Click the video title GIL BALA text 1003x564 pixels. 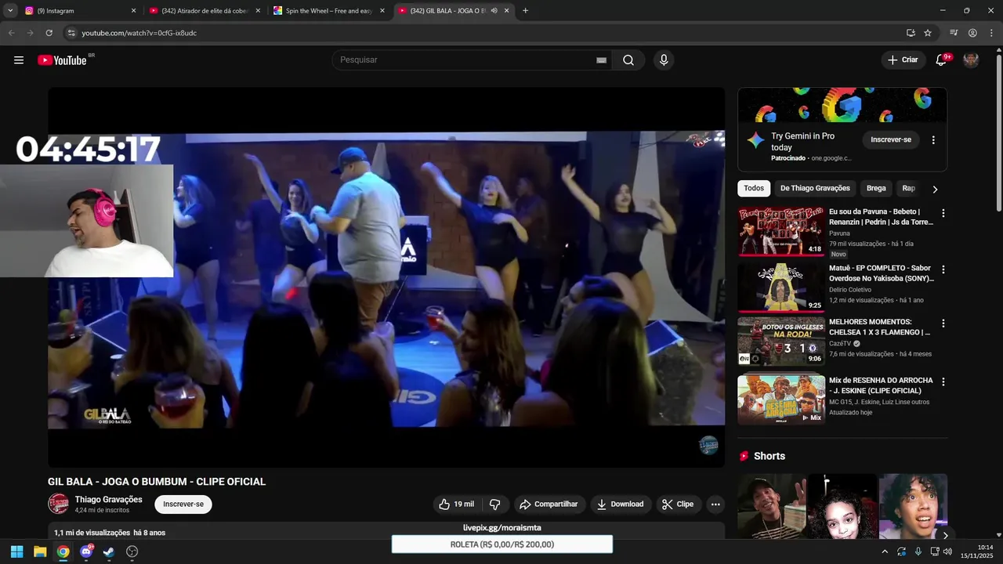(x=157, y=482)
